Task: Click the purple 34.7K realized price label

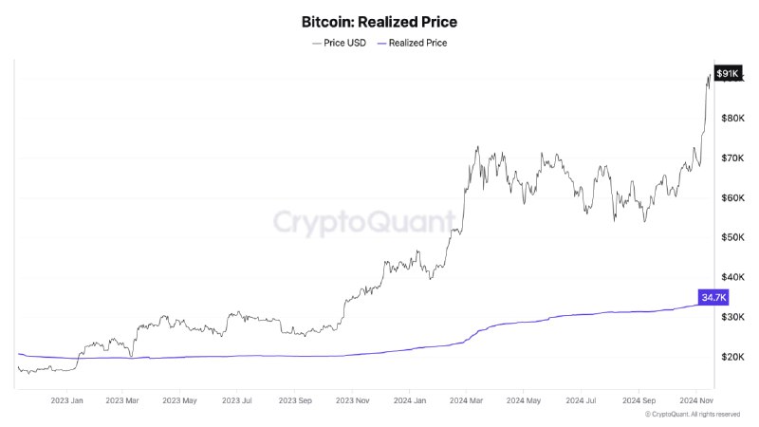Action: pyautogui.click(x=713, y=297)
